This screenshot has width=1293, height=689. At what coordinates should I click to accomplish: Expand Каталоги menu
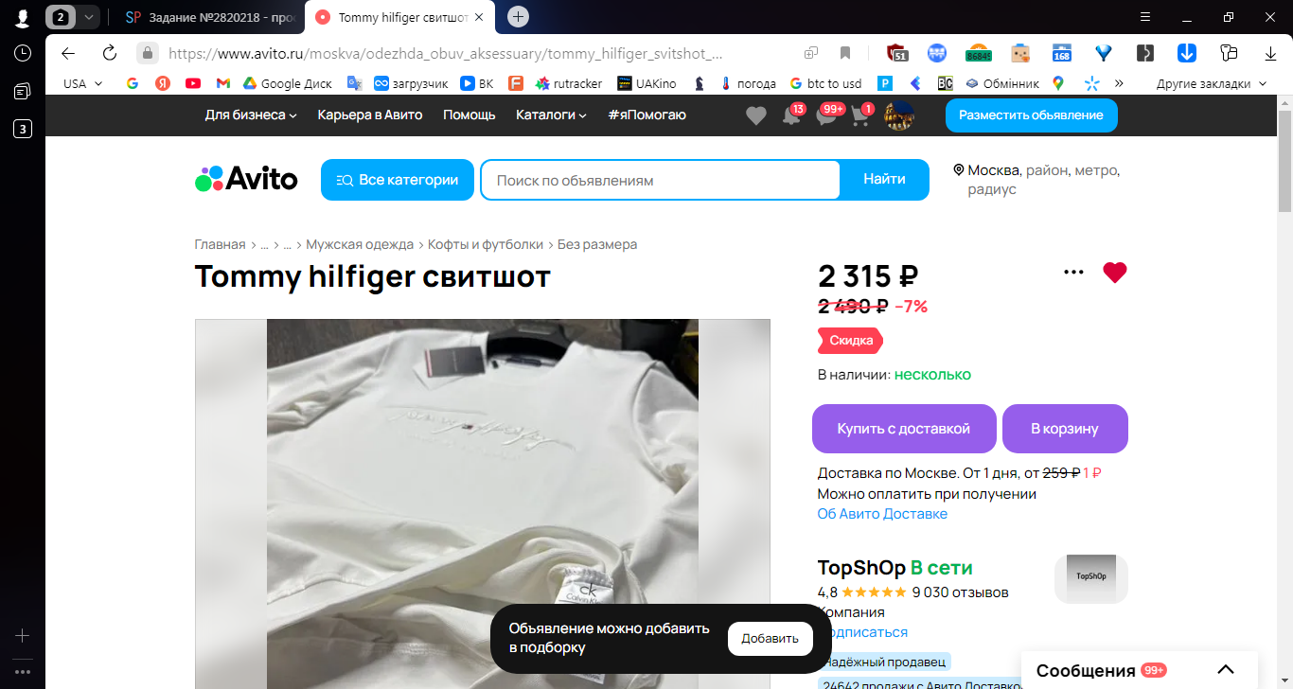[551, 115]
